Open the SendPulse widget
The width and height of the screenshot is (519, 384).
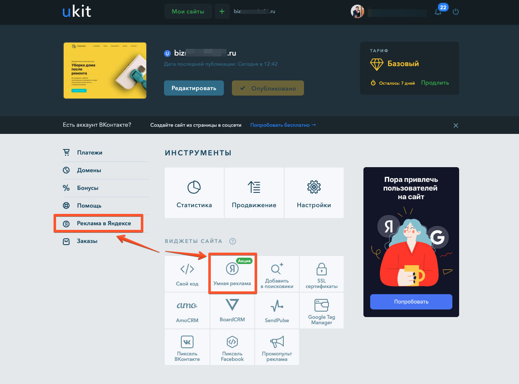point(277,310)
